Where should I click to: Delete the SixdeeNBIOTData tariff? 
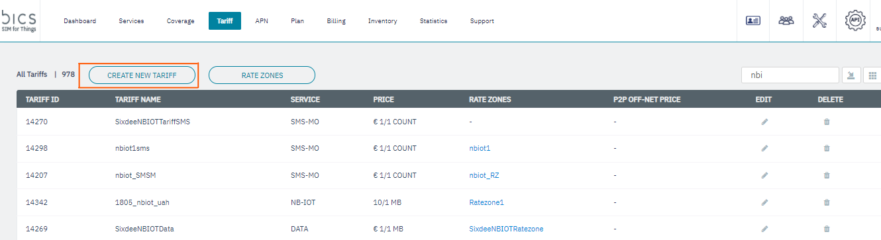pos(826,229)
